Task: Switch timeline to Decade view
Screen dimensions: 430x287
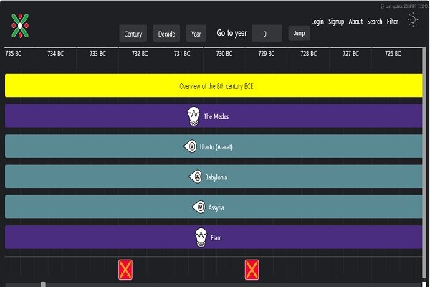Action: (x=166, y=34)
